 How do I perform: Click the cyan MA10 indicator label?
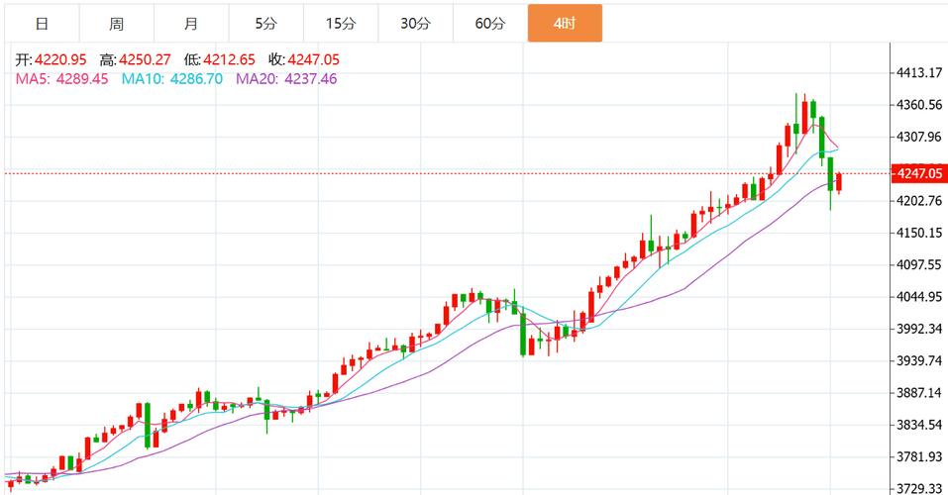tap(173, 78)
